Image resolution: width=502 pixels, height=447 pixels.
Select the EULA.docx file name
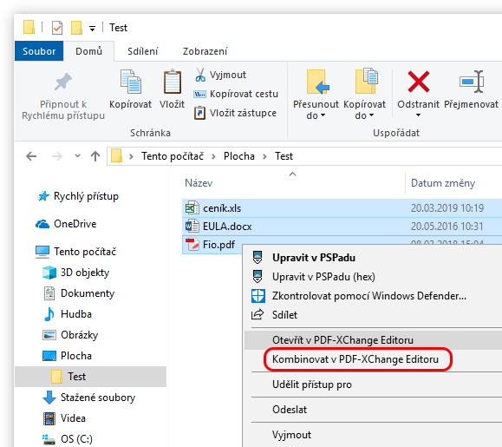point(227,227)
